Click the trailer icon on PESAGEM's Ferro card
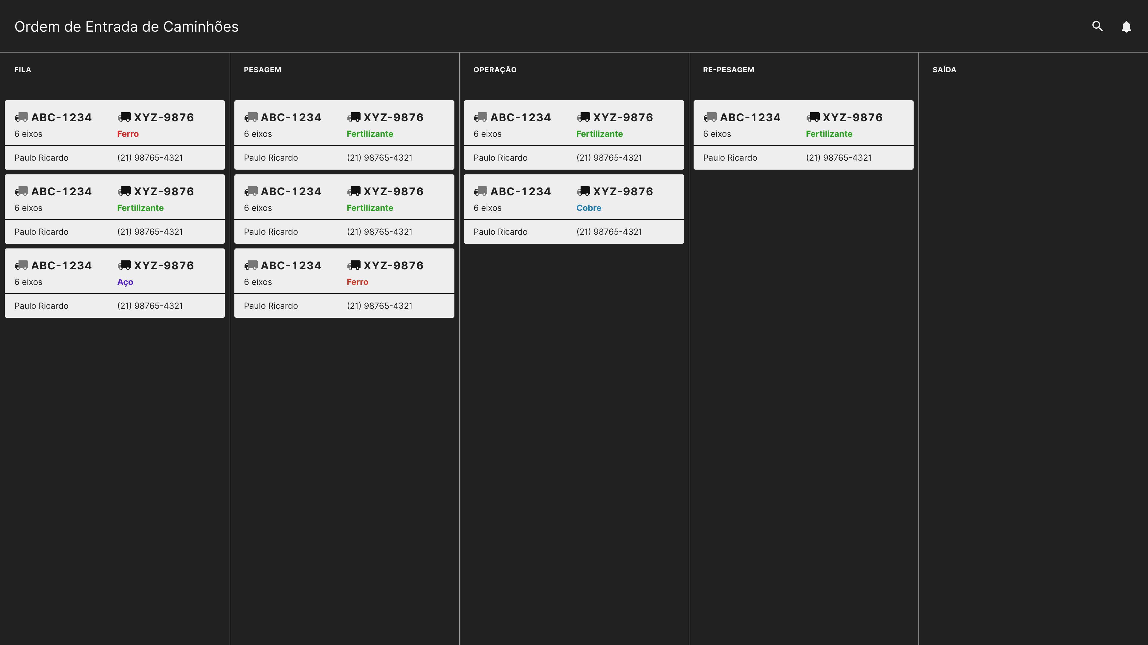Image resolution: width=1148 pixels, height=645 pixels. pyautogui.click(x=354, y=265)
